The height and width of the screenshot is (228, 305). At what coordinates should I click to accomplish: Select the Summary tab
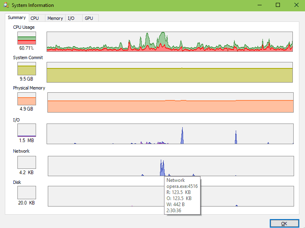pos(17,17)
